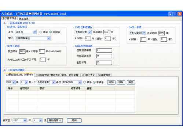The image size is (183, 137).
Task: Open the 学历 大学本科毕业 dropdown
Action: point(33,38)
